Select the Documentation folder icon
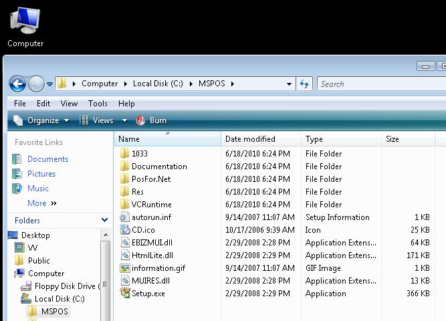446x321 pixels. [124, 167]
